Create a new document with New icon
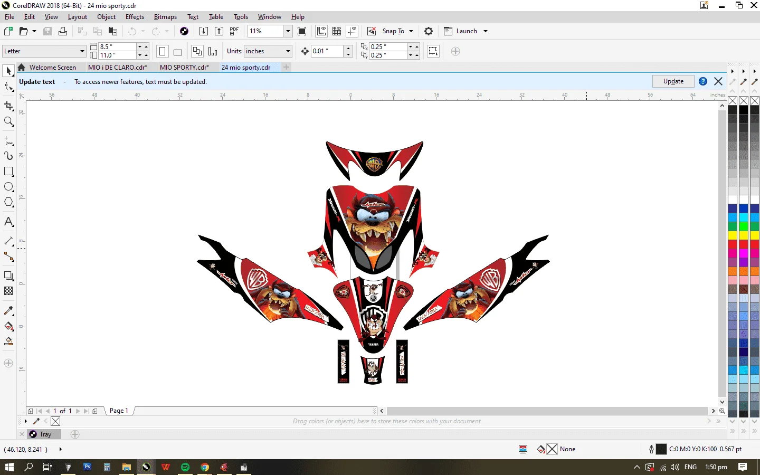 pyautogui.click(x=8, y=31)
